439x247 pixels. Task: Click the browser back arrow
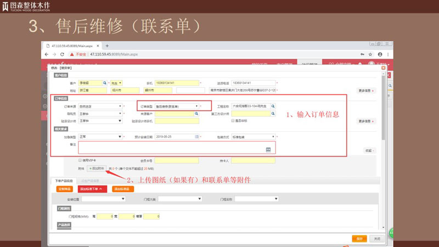49,54
